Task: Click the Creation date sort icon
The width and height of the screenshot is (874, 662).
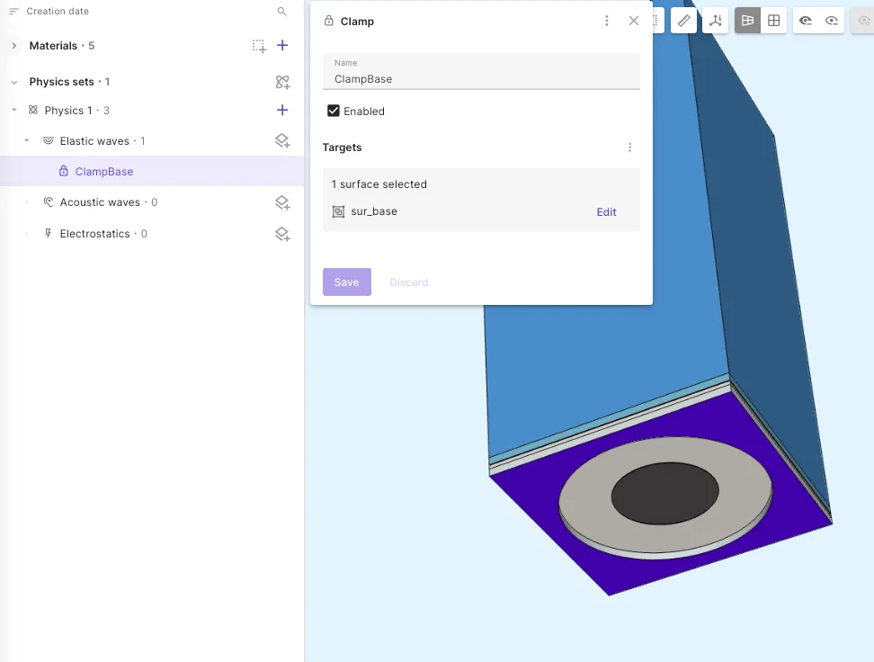Action: pyautogui.click(x=13, y=11)
